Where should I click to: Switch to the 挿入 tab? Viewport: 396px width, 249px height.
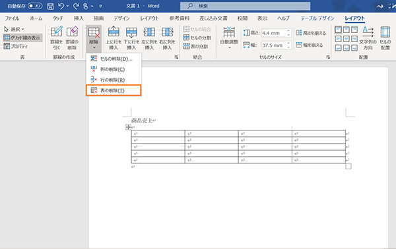coord(79,18)
